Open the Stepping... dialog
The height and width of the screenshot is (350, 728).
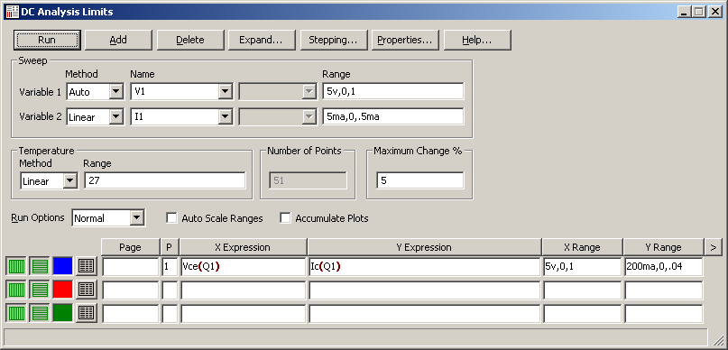point(334,40)
